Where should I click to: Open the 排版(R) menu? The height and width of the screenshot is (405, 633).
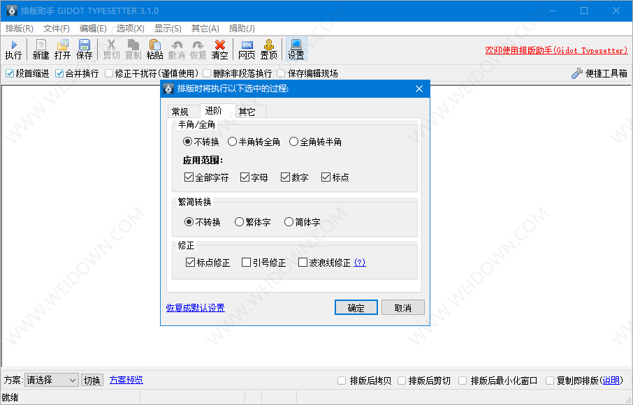(x=20, y=29)
